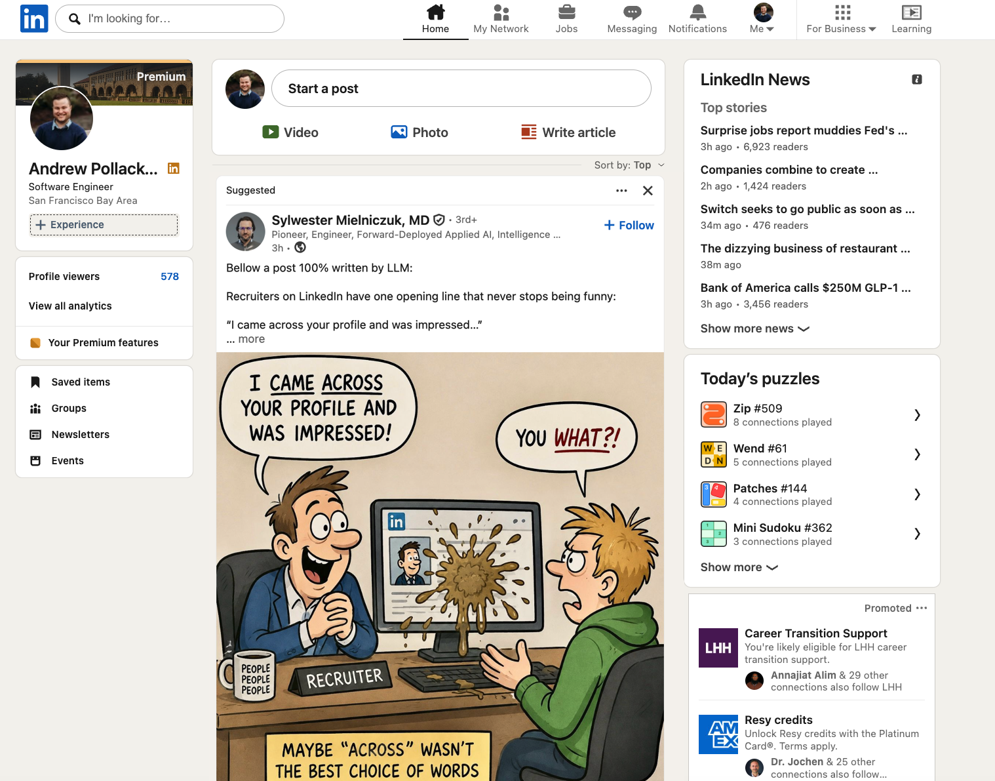Open 'Companies combine to create' story

789,170
